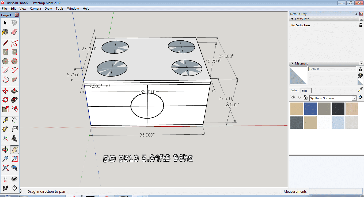This screenshot has width=364, height=197.
Task: Pick the pink Eraser tool
Action: [14, 32]
